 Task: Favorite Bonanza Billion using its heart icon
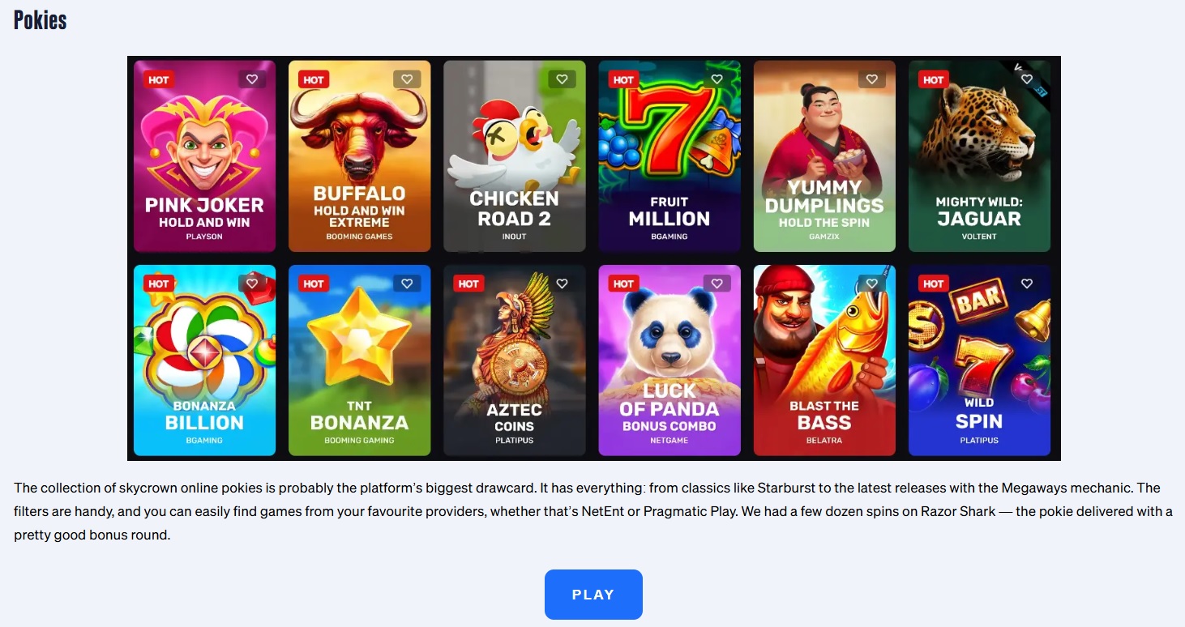(252, 284)
